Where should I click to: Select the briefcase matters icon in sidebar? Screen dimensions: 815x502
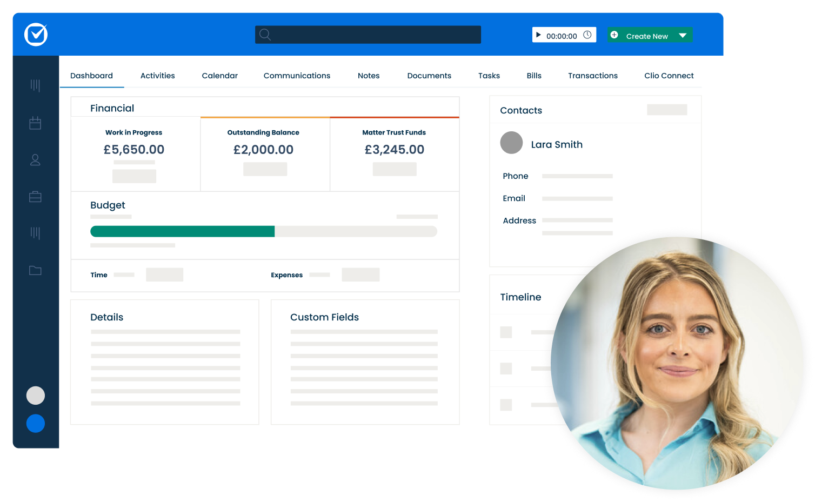35,197
